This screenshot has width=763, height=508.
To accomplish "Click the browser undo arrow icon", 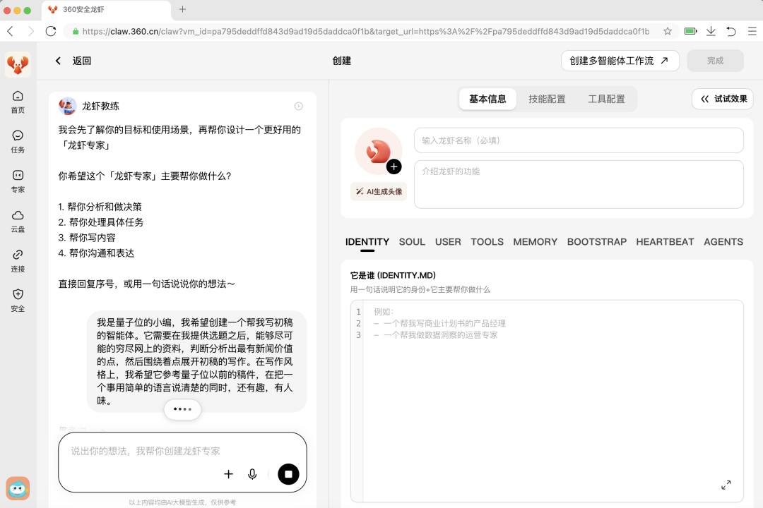I will point(731,32).
